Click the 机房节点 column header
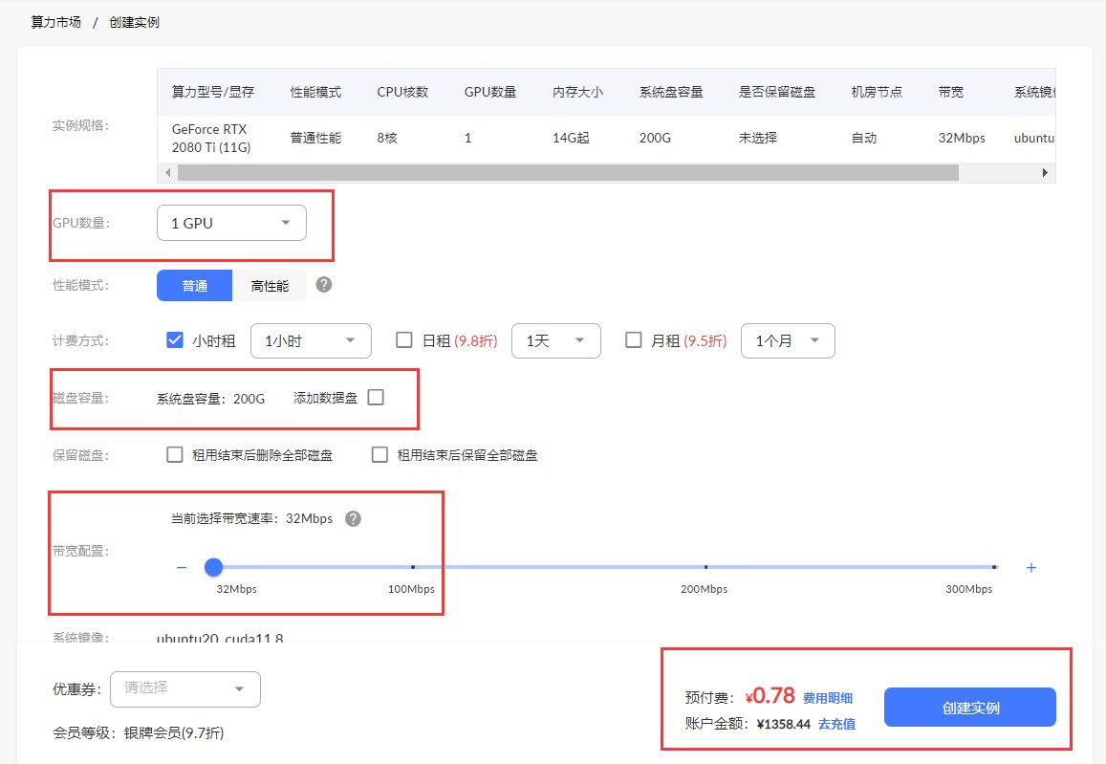The width and height of the screenshot is (1106, 764). click(x=877, y=93)
